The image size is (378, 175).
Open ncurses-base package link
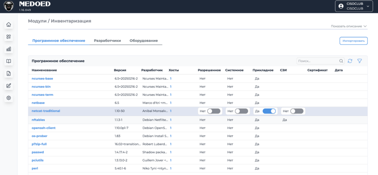click(x=42, y=78)
